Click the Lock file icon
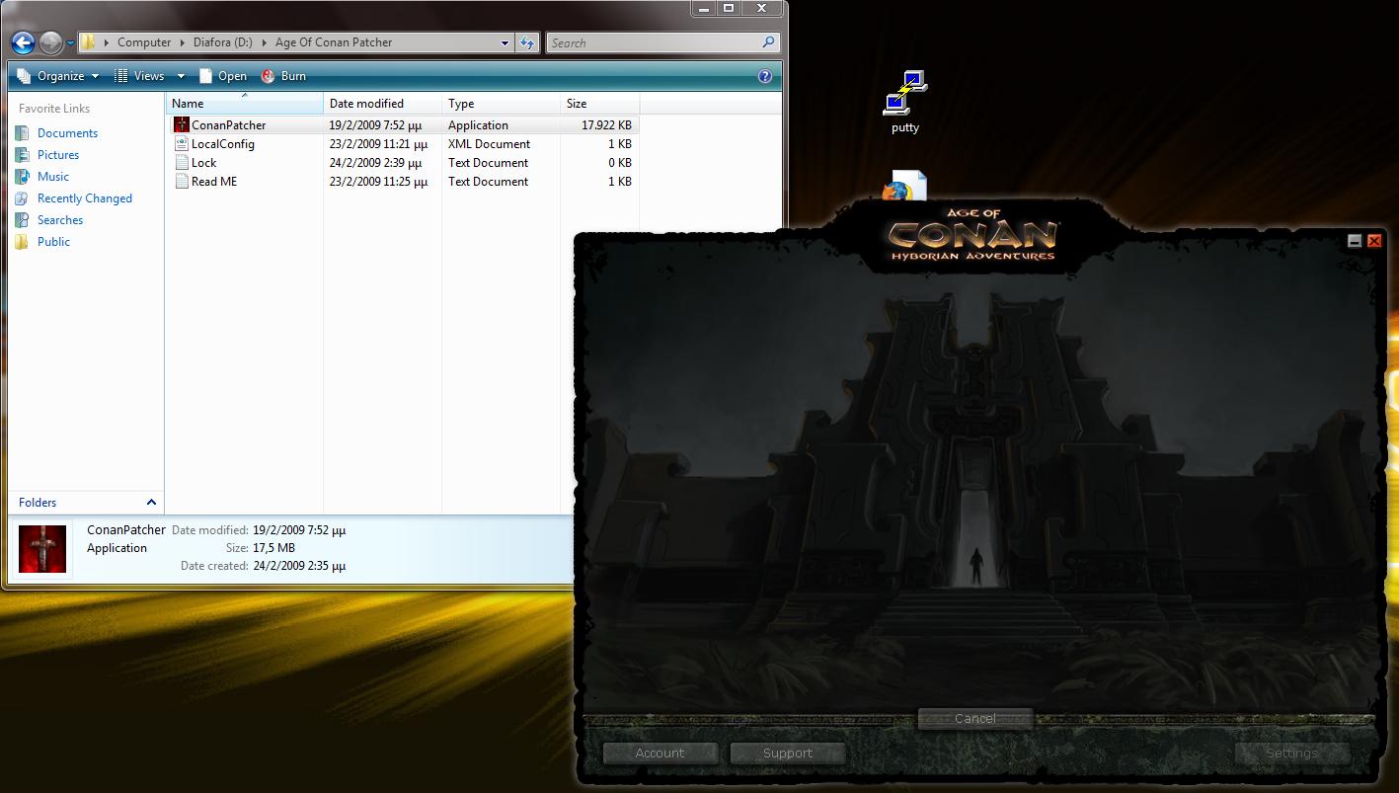The width and height of the screenshot is (1399, 793). pyautogui.click(x=181, y=163)
